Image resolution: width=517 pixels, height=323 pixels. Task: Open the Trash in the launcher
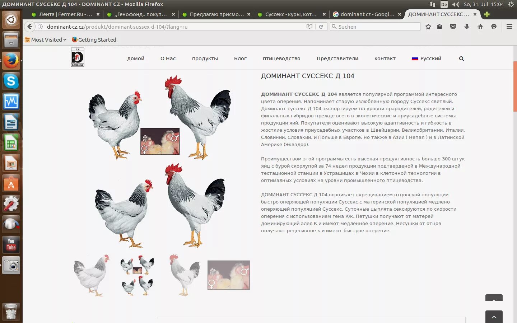pyautogui.click(x=11, y=312)
